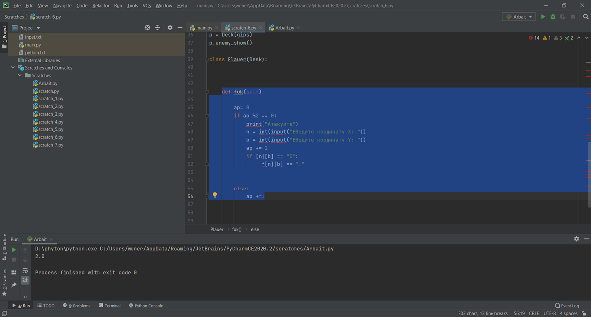Toggle scroll to end in Run console
This screenshot has height=317, width=591.
tap(25, 280)
